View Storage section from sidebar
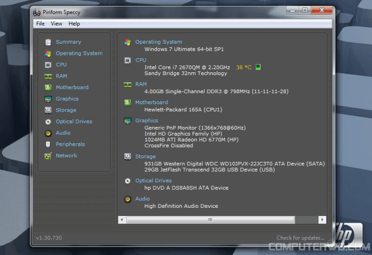Screen dimensions: 372x255 click(x=66, y=110)
